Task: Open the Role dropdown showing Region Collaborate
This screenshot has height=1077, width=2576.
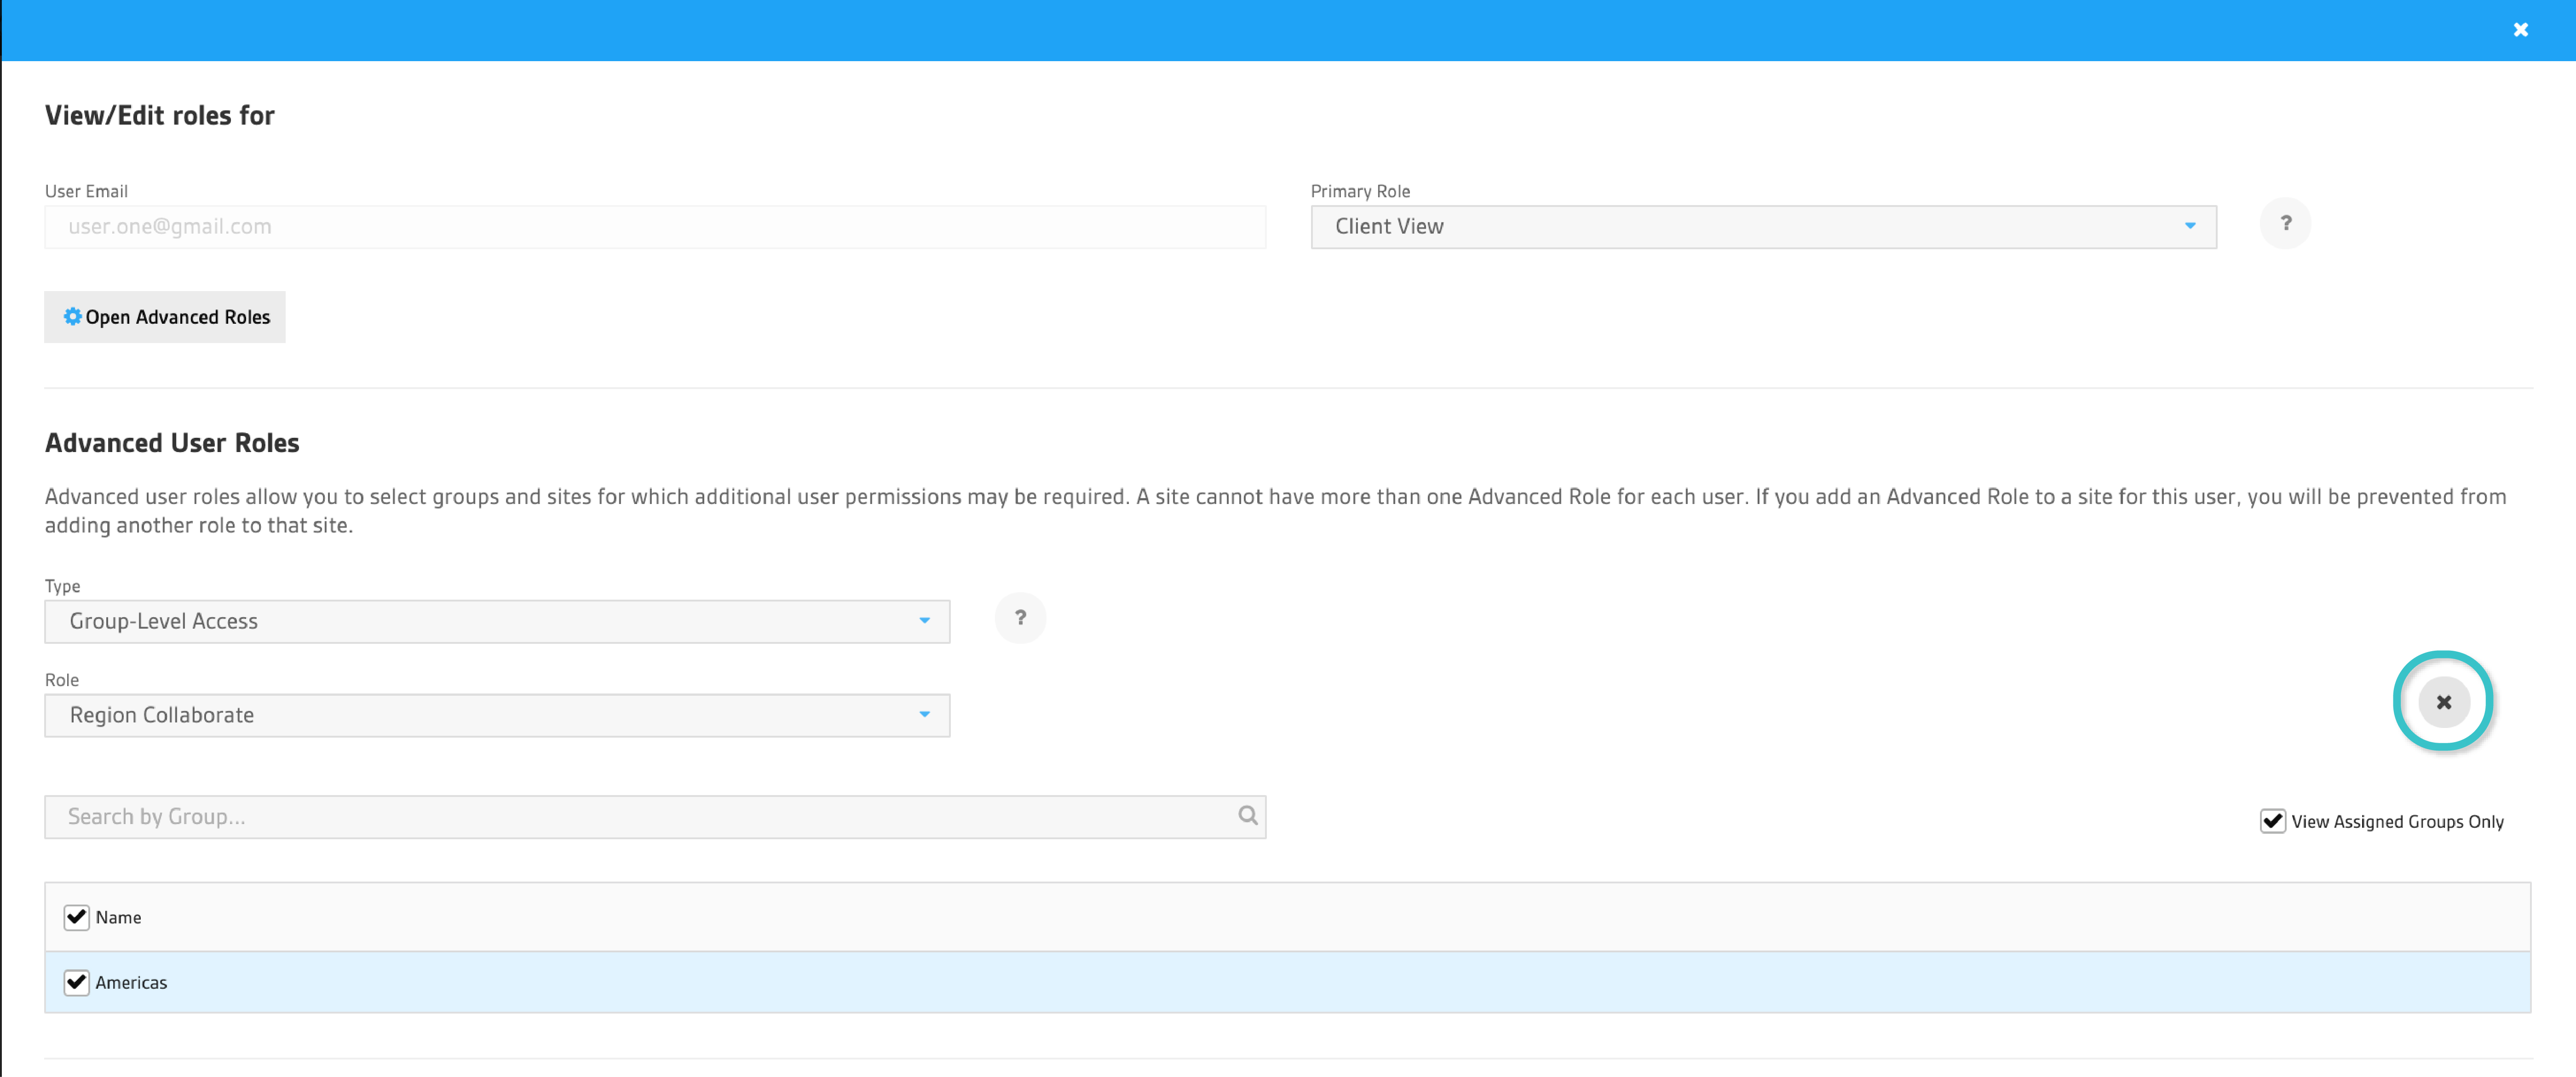Action: [497, 716]
